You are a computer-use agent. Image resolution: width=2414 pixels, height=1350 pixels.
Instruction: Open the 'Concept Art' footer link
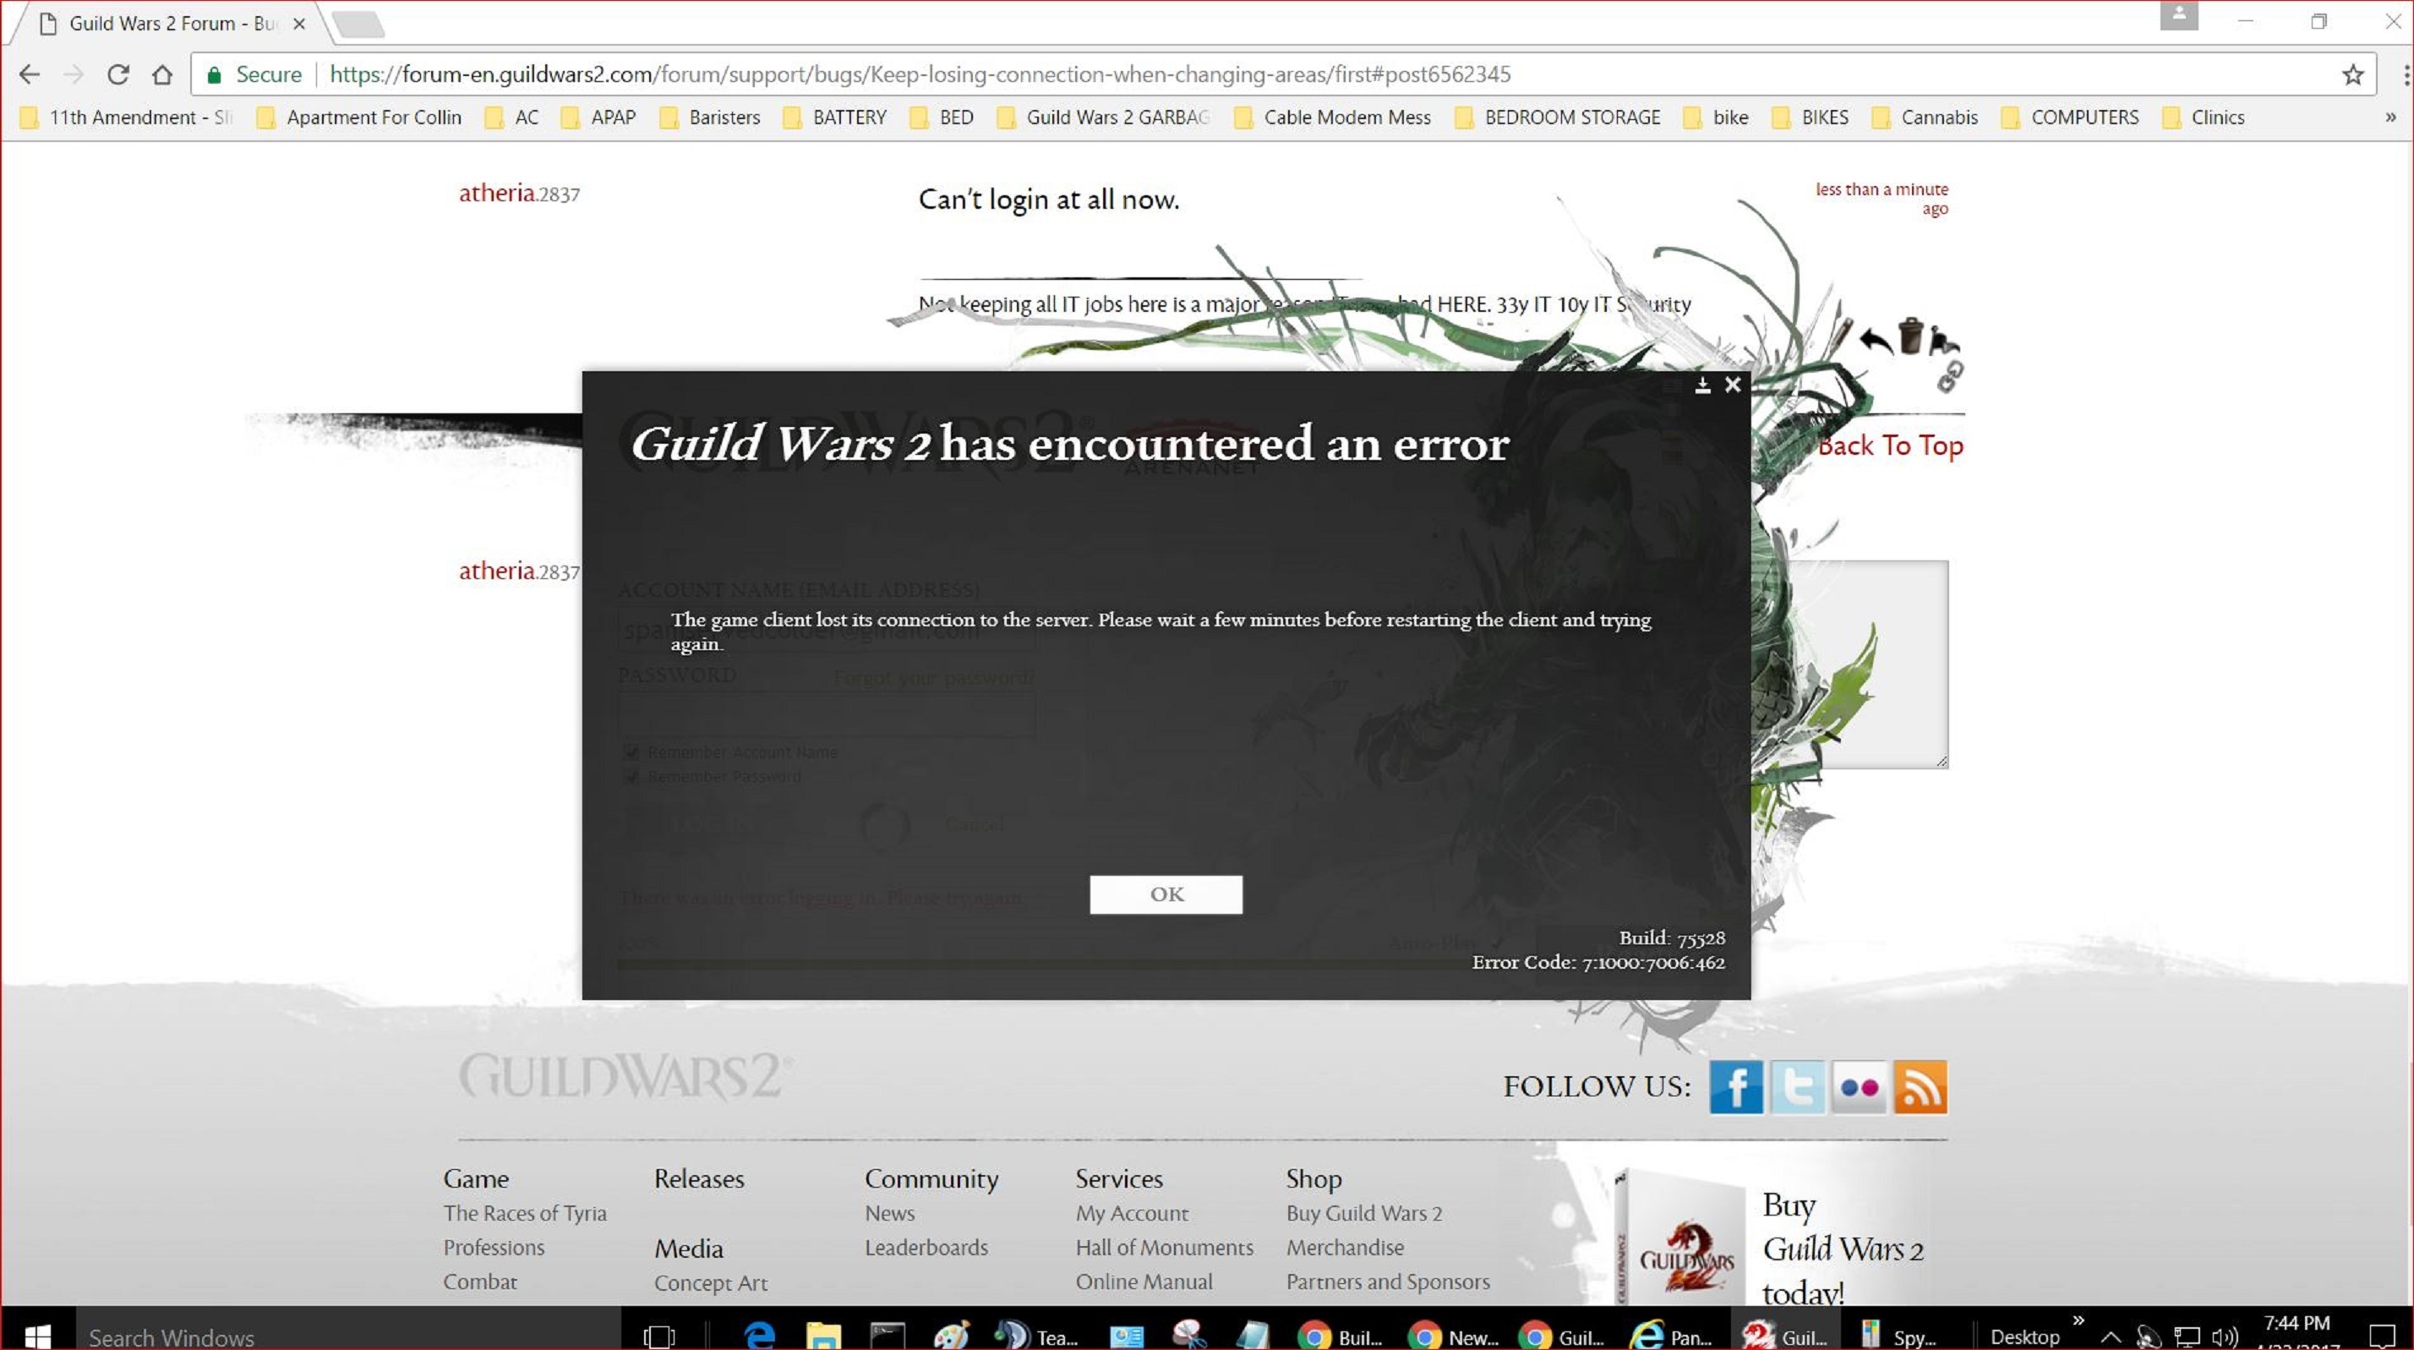point(710,1282)
